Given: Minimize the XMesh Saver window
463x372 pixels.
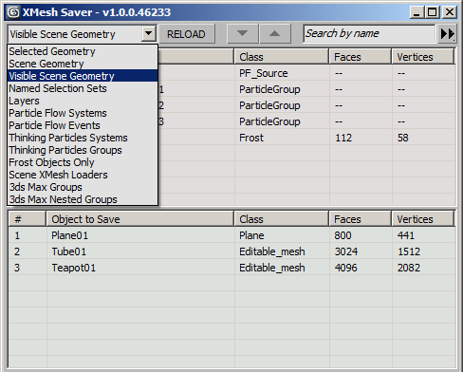Looking at the screenshot, I should 417,12.
